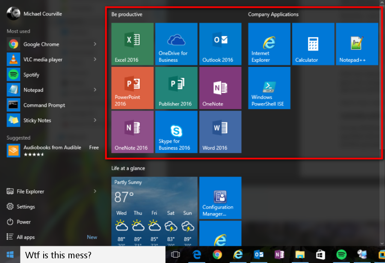Open the Configuration Manager tile
Screen dimensions: 385x263
point(220,197)
